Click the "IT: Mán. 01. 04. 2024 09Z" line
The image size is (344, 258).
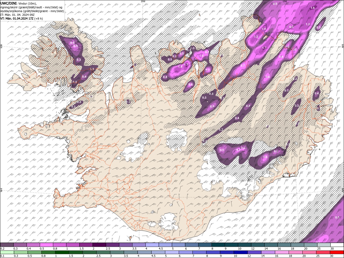point(17,15)
